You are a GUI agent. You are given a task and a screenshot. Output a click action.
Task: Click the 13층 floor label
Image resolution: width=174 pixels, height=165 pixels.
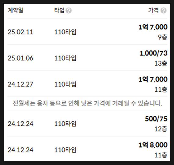(161, 63)
